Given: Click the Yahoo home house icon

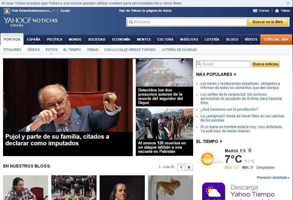Looking at the screenshot, I should coord(277,11).
